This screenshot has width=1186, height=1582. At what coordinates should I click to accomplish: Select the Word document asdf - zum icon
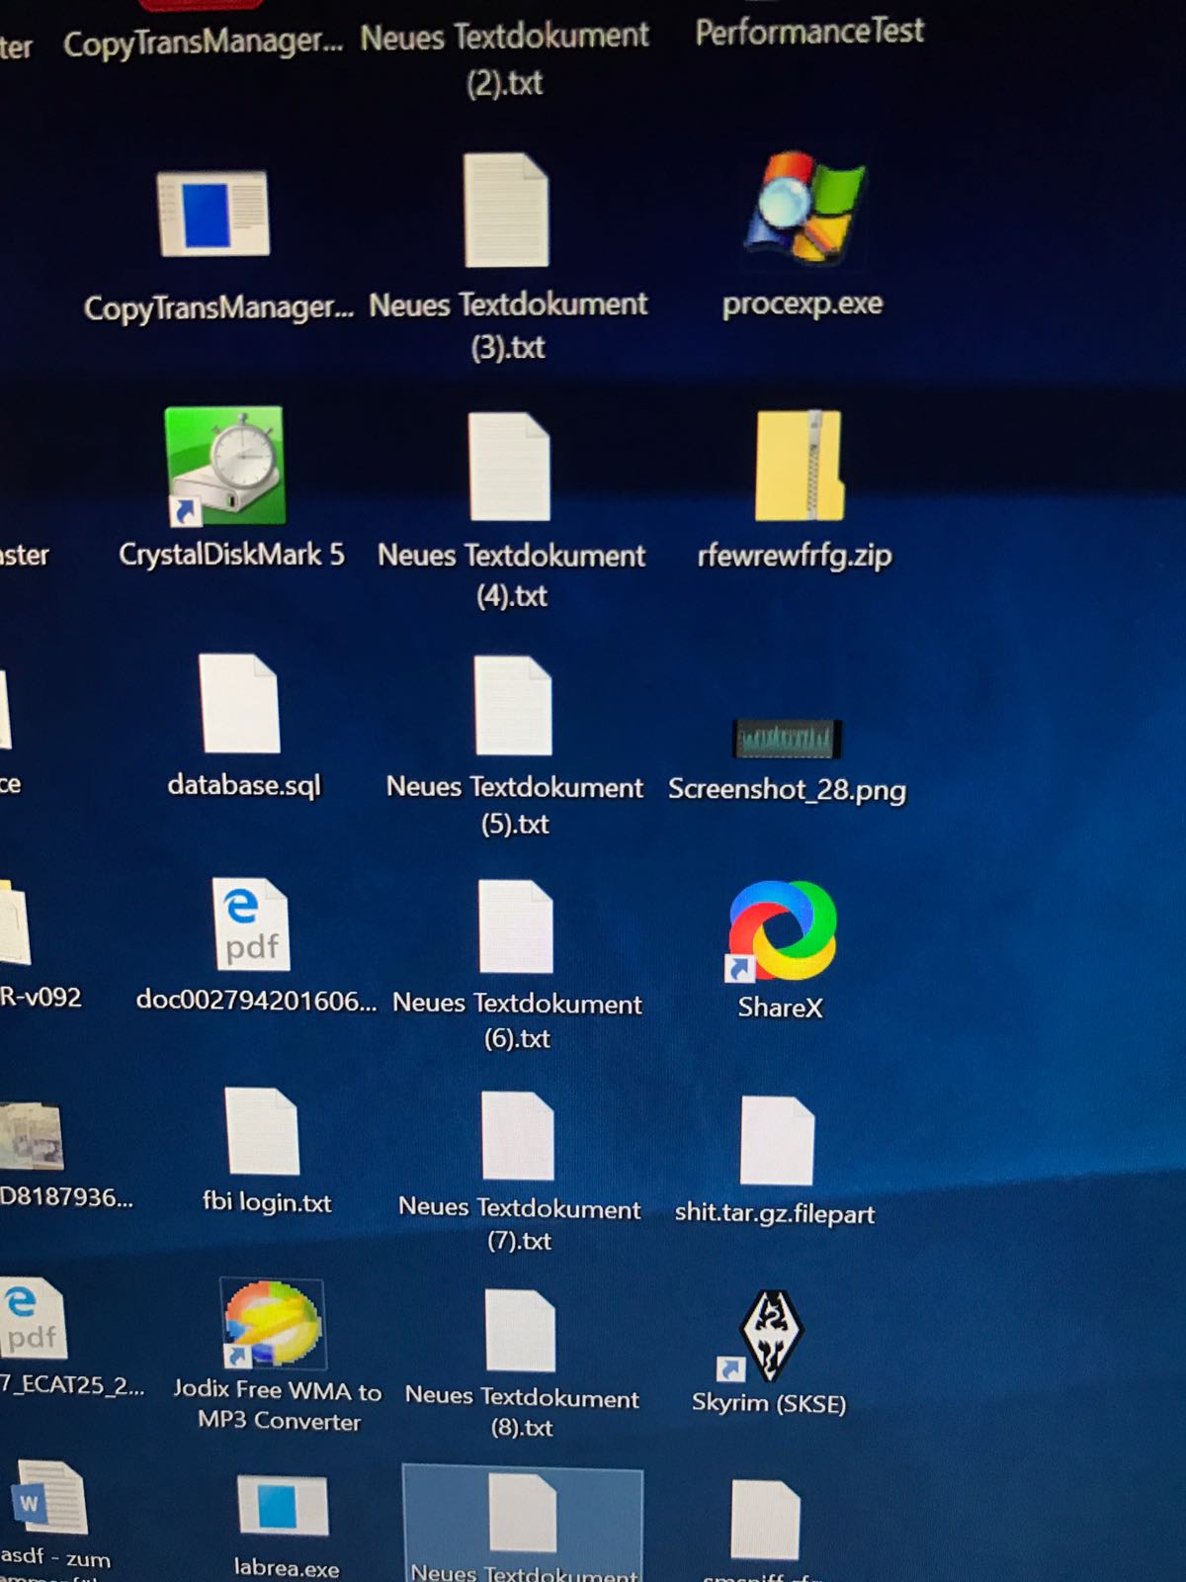click(49, 1498)
